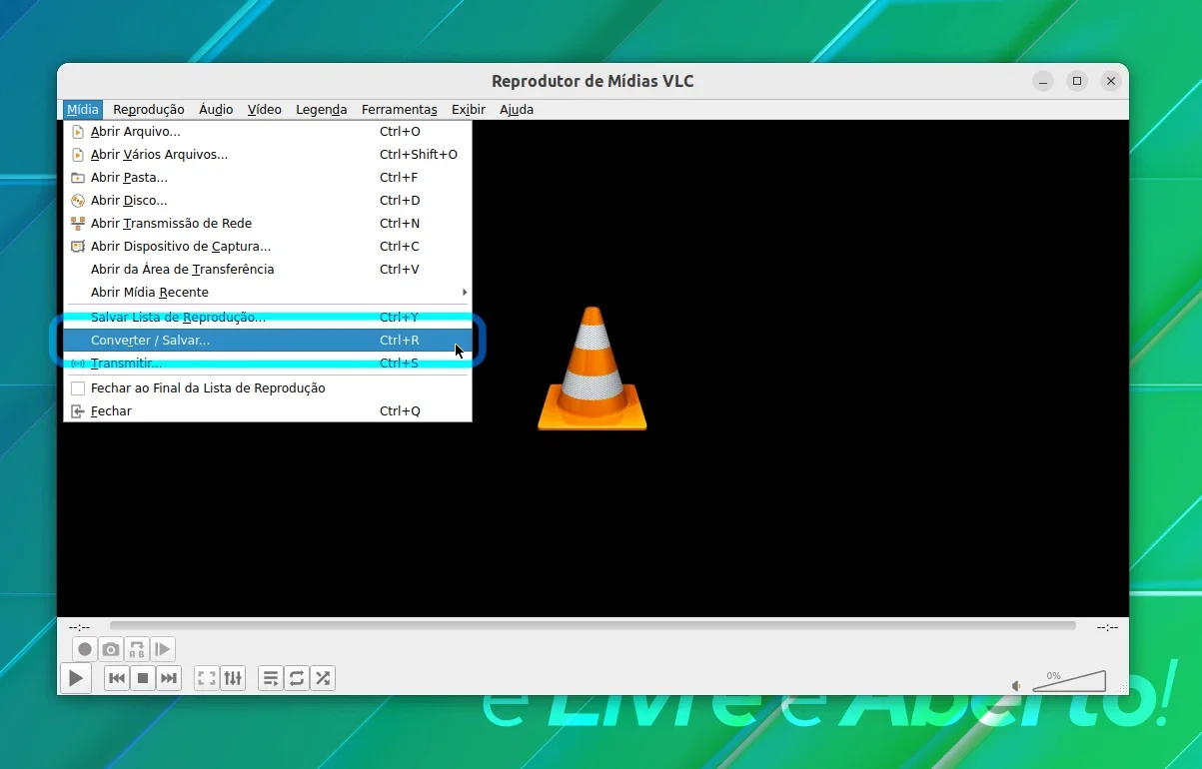This screenshot has height=769, width=1202.
Task: Stop playback with the Stop button
Action: point(143,679)
